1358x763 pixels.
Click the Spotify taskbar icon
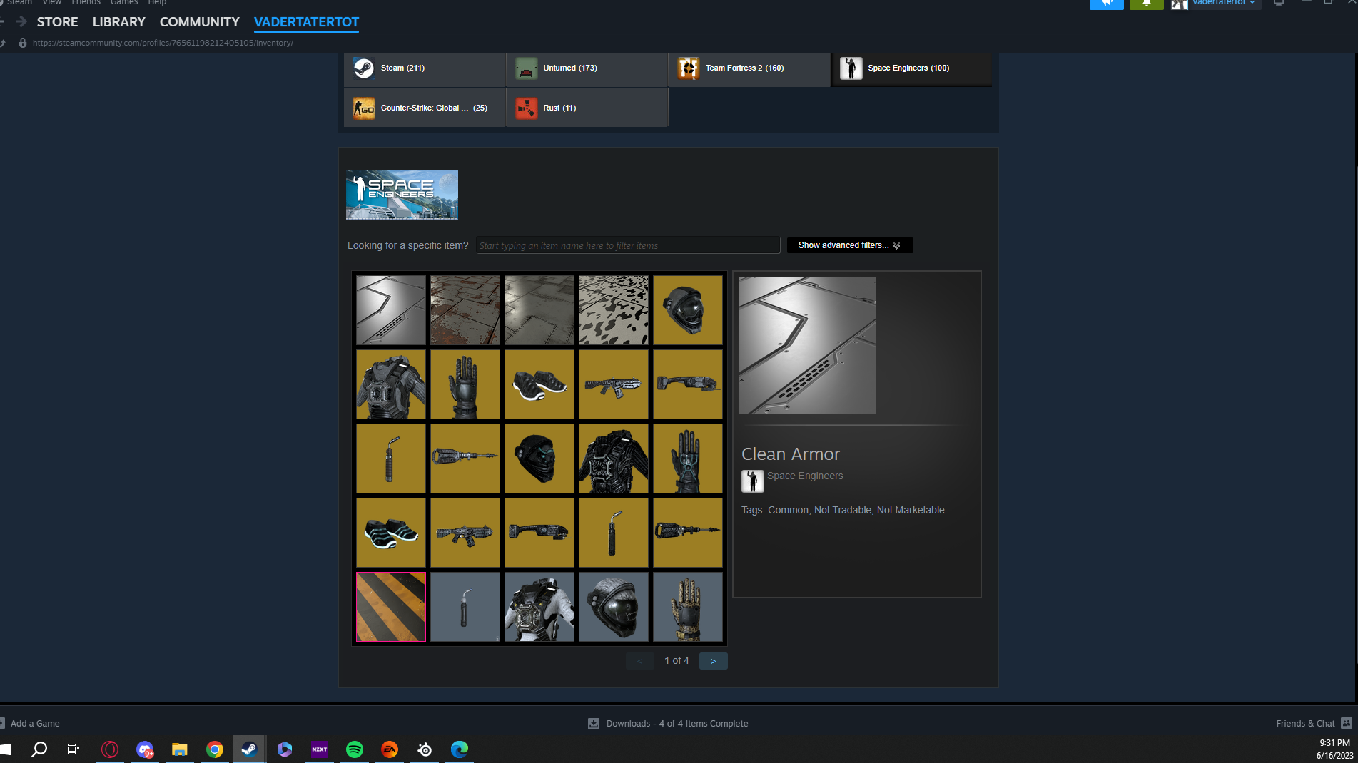(355, 749)
